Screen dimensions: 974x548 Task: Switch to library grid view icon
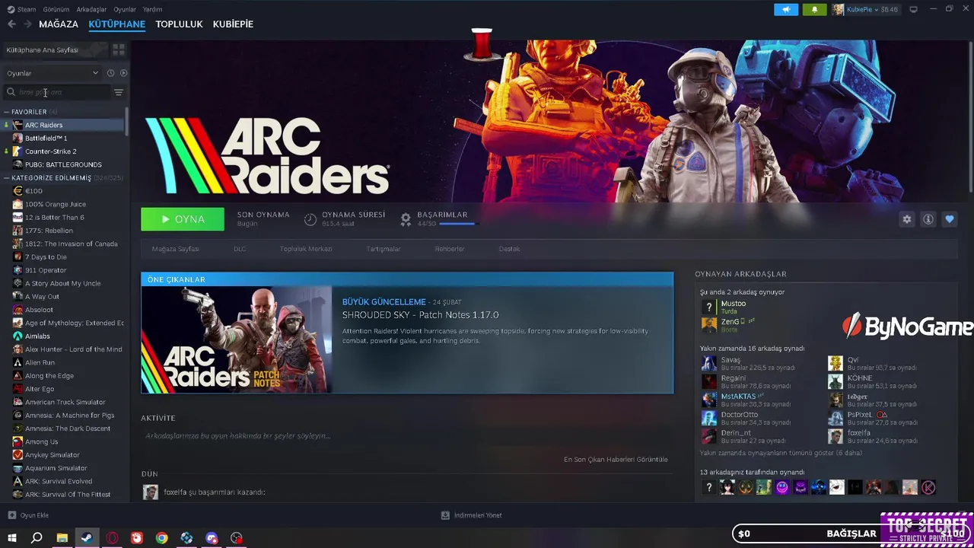click(118, 49)
